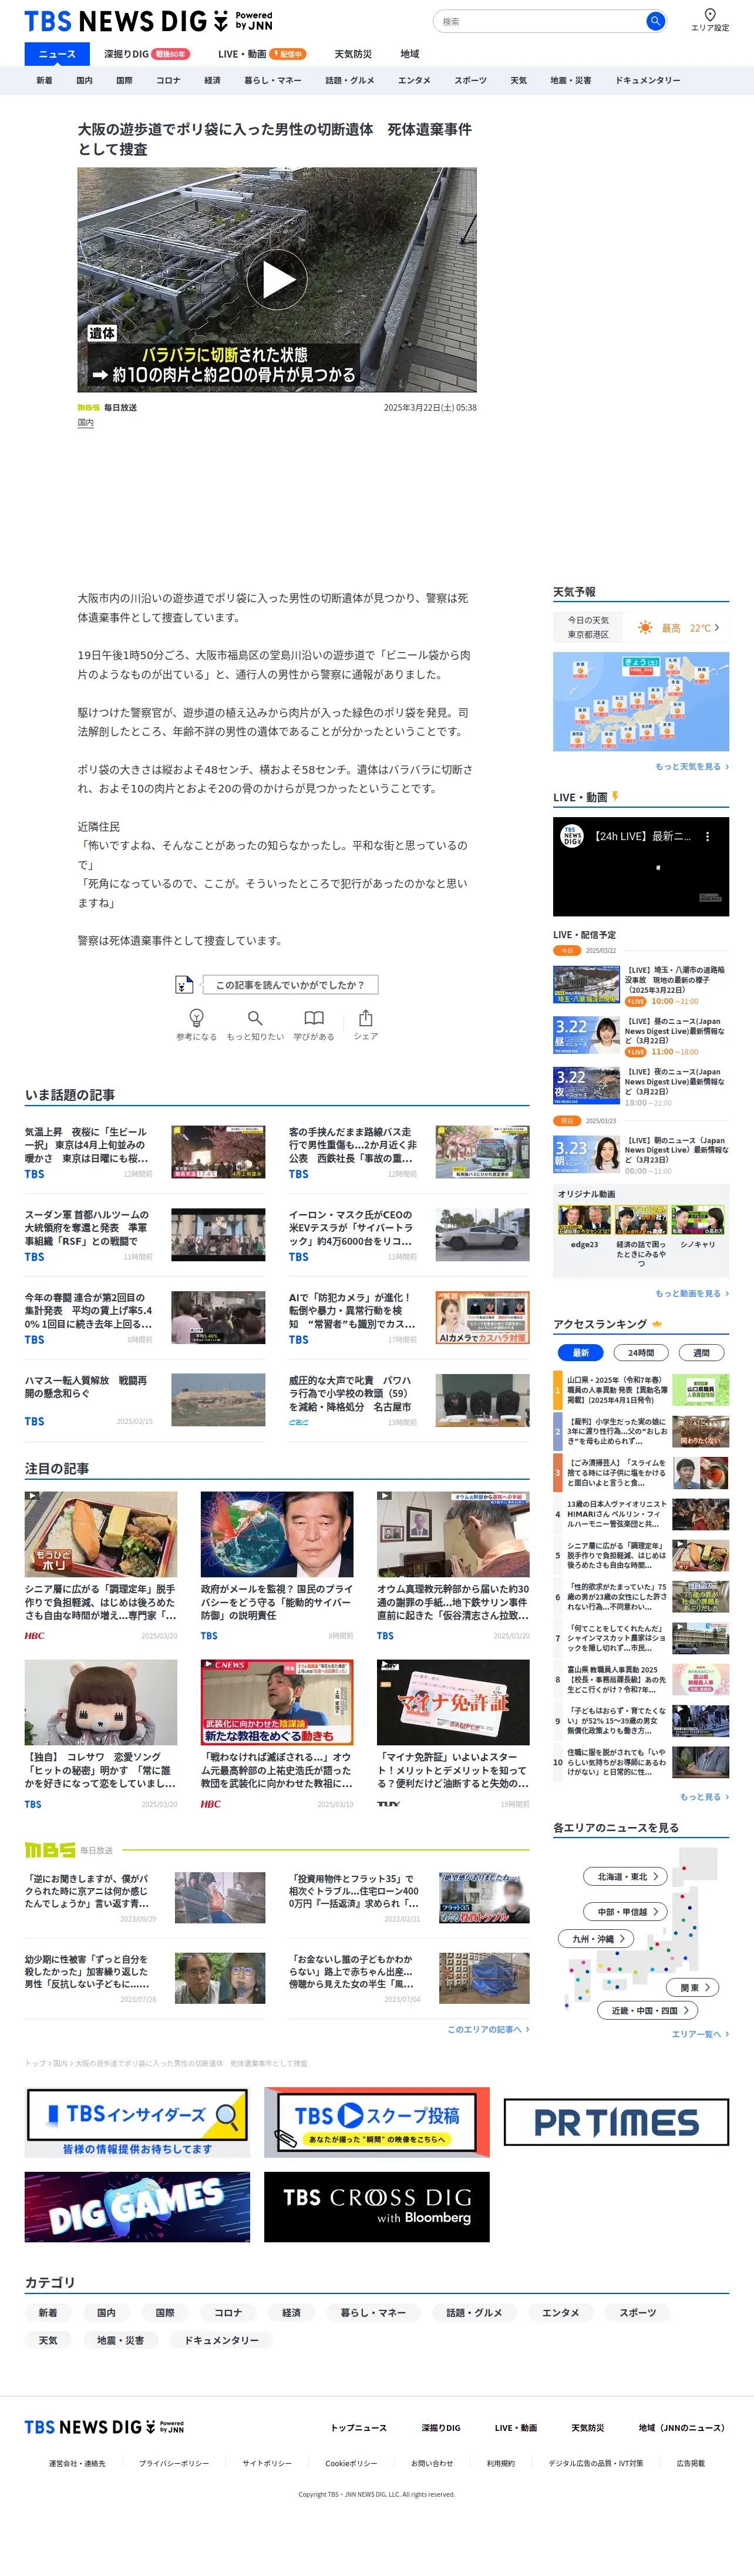Open 中部・甲信越 area button
This screenshot has width=754, height=2576.
(x=625, y=1912)
